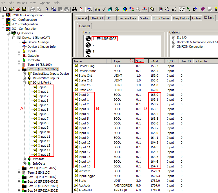Viewport: 218px width, 193px height.
Task: Expand SYSTEM - Configuration tree node
Action: 3,15
